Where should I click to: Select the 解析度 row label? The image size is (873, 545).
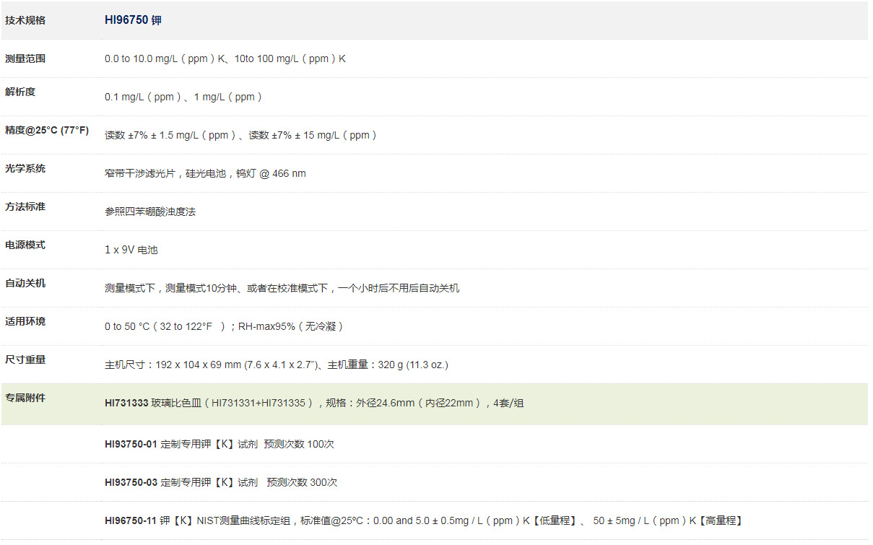tap(20, 92)
